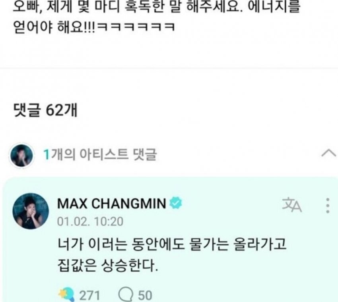
Task: Click the teal number '1' in artist comments
Action: pos(47,155)
